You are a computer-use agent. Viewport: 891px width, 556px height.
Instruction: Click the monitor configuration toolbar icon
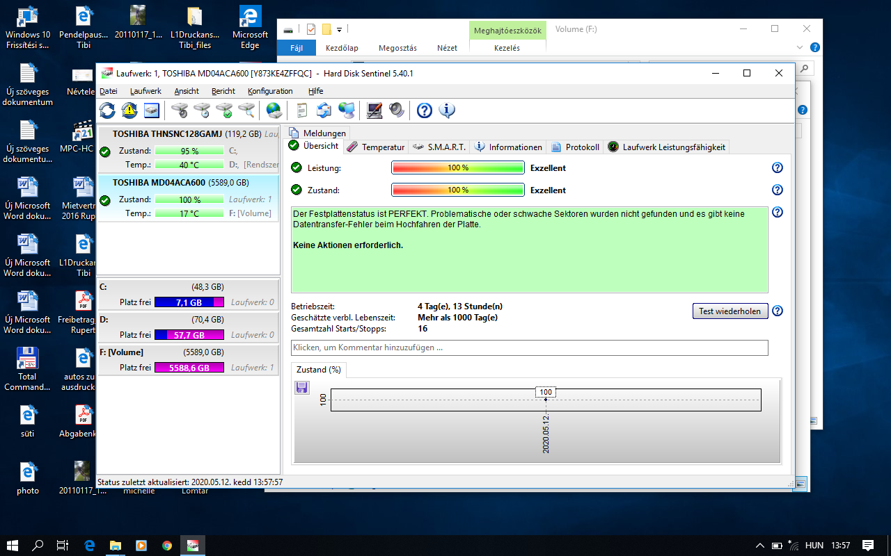coord(374,110)
